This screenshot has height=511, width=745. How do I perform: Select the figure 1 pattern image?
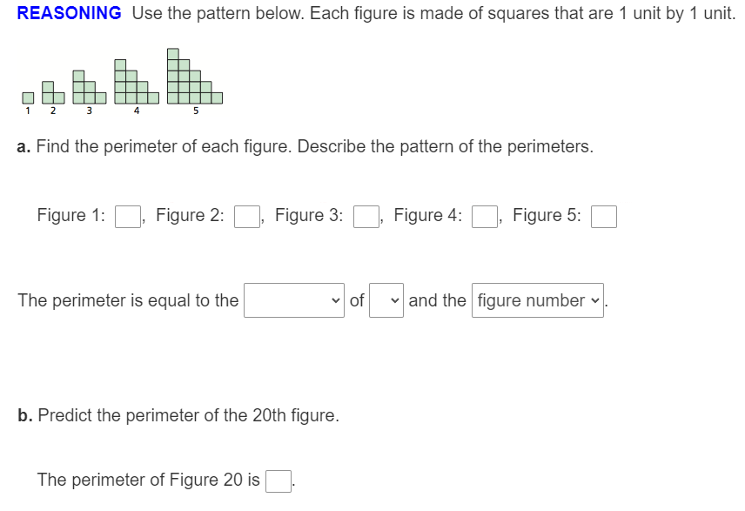26,96
